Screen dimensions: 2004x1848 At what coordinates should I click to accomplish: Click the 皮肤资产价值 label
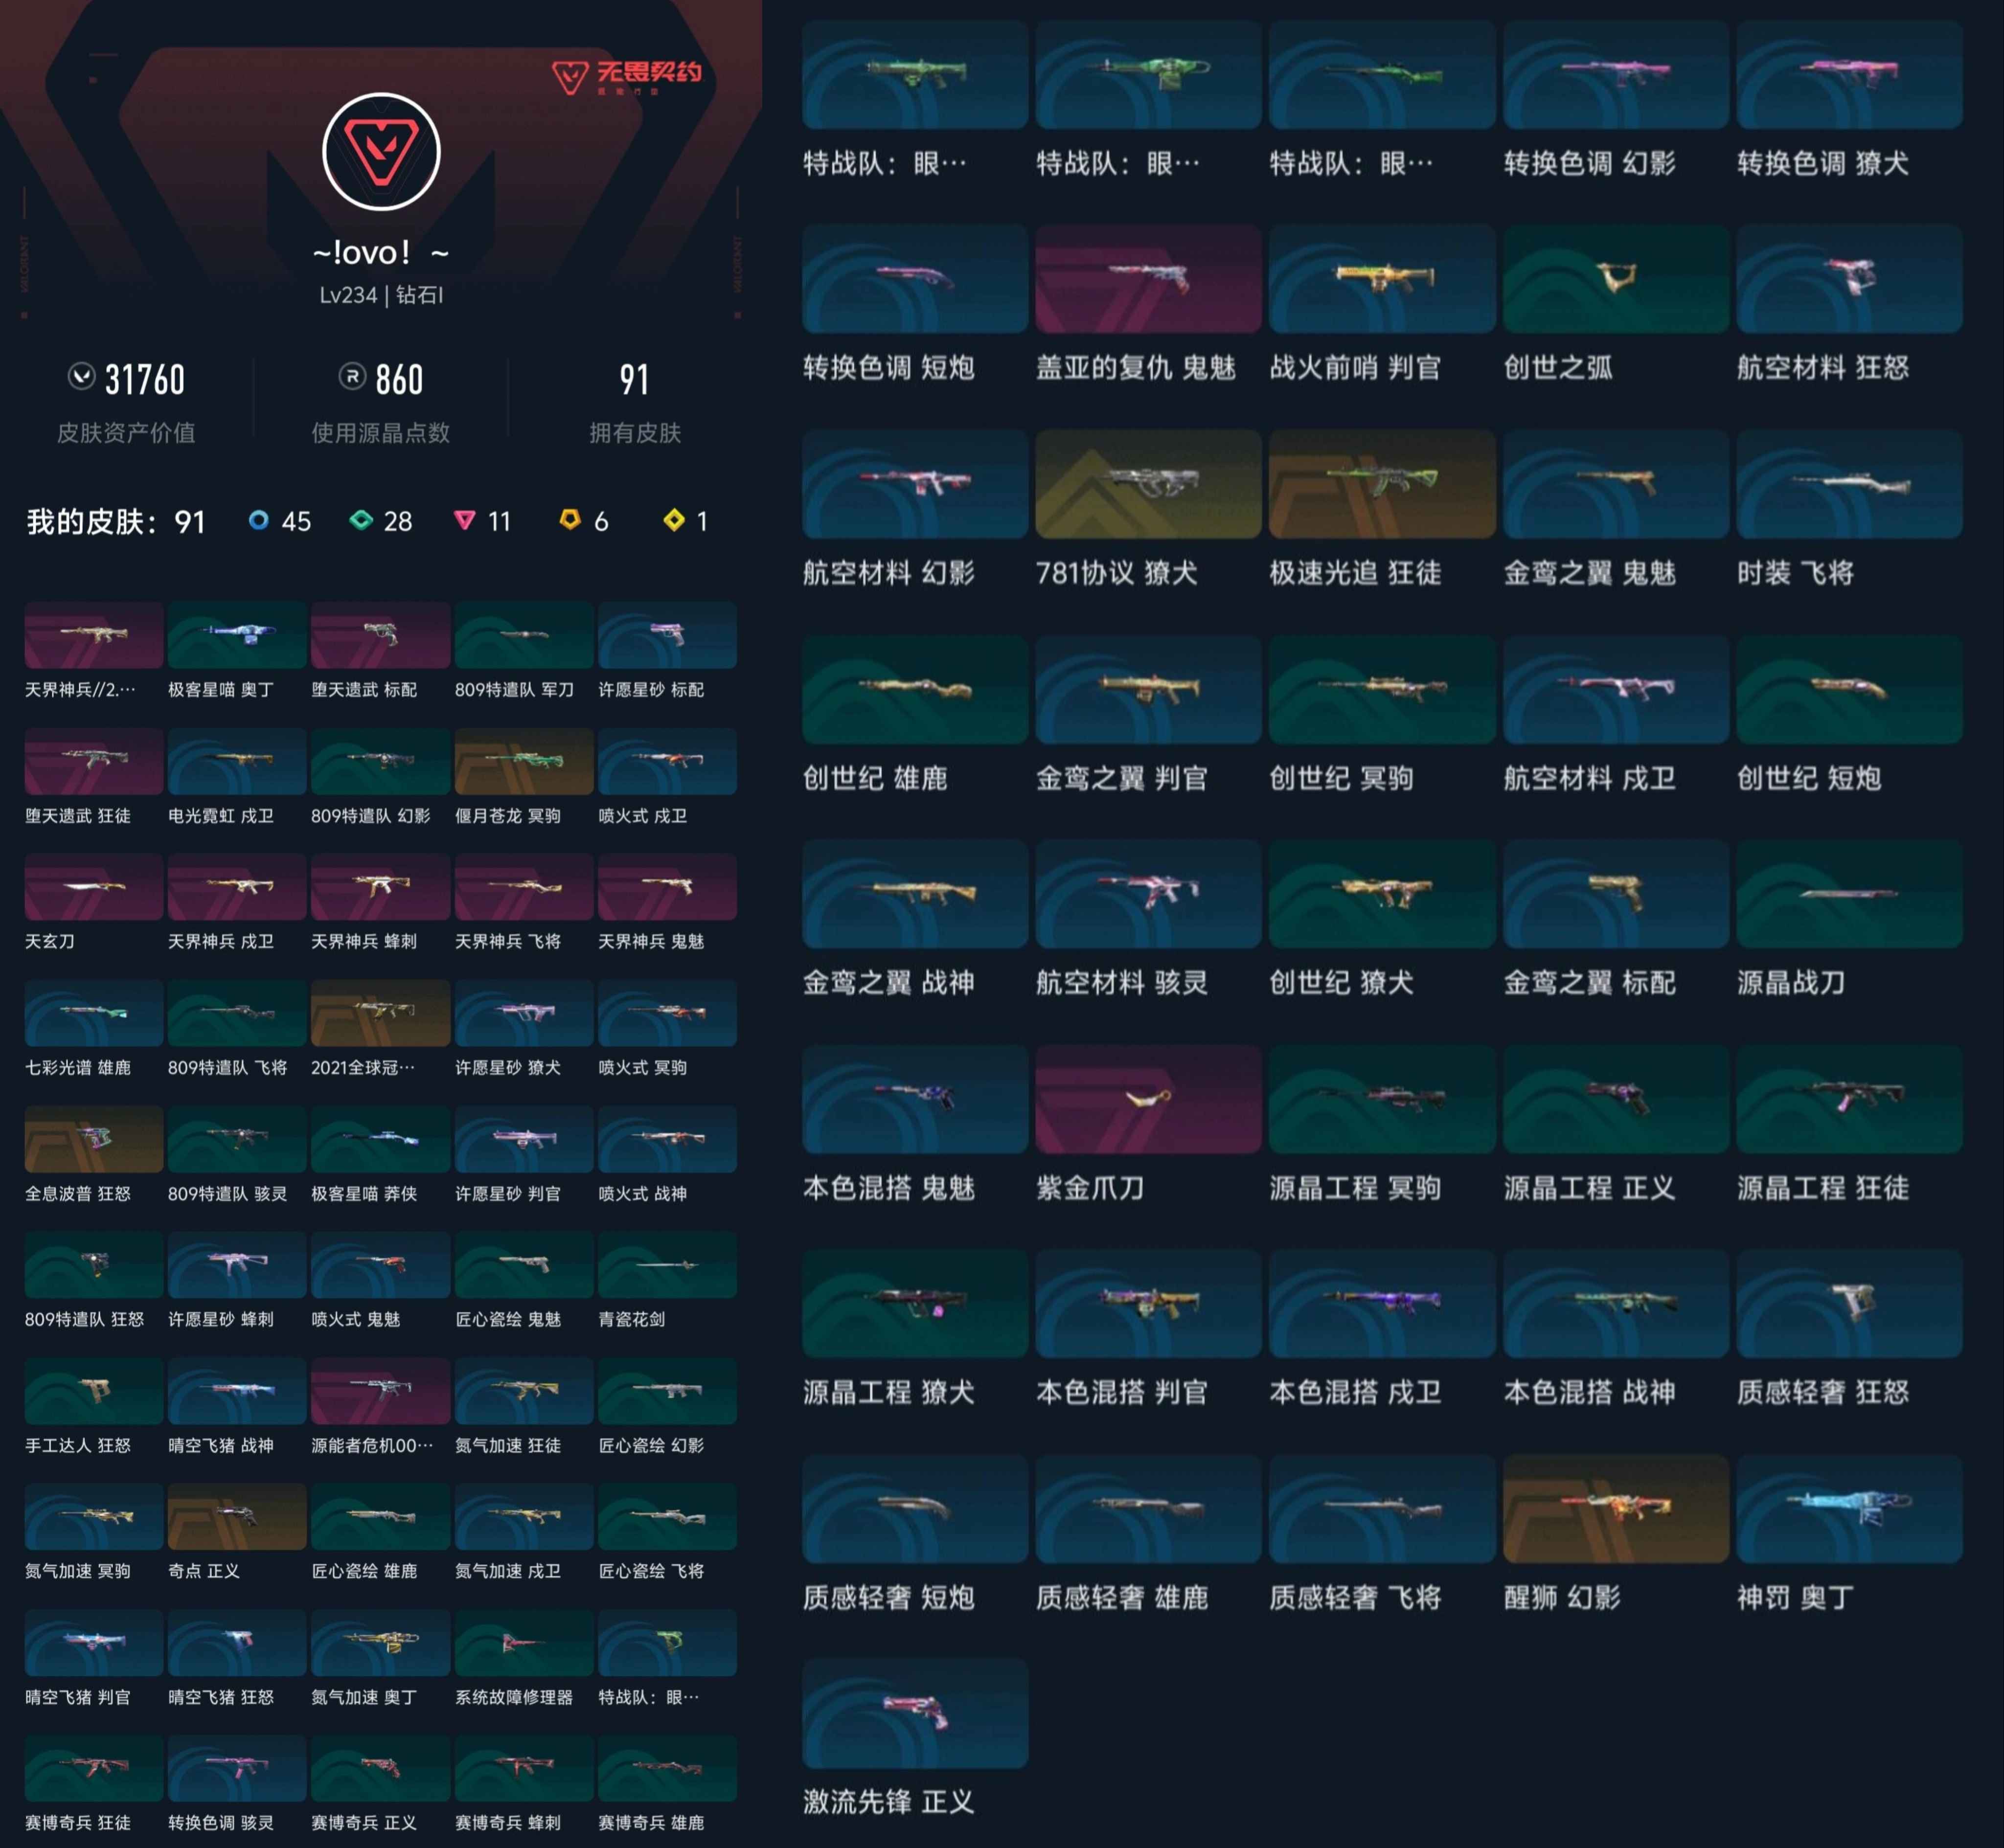pyautogui.click(x=126, y=433)
